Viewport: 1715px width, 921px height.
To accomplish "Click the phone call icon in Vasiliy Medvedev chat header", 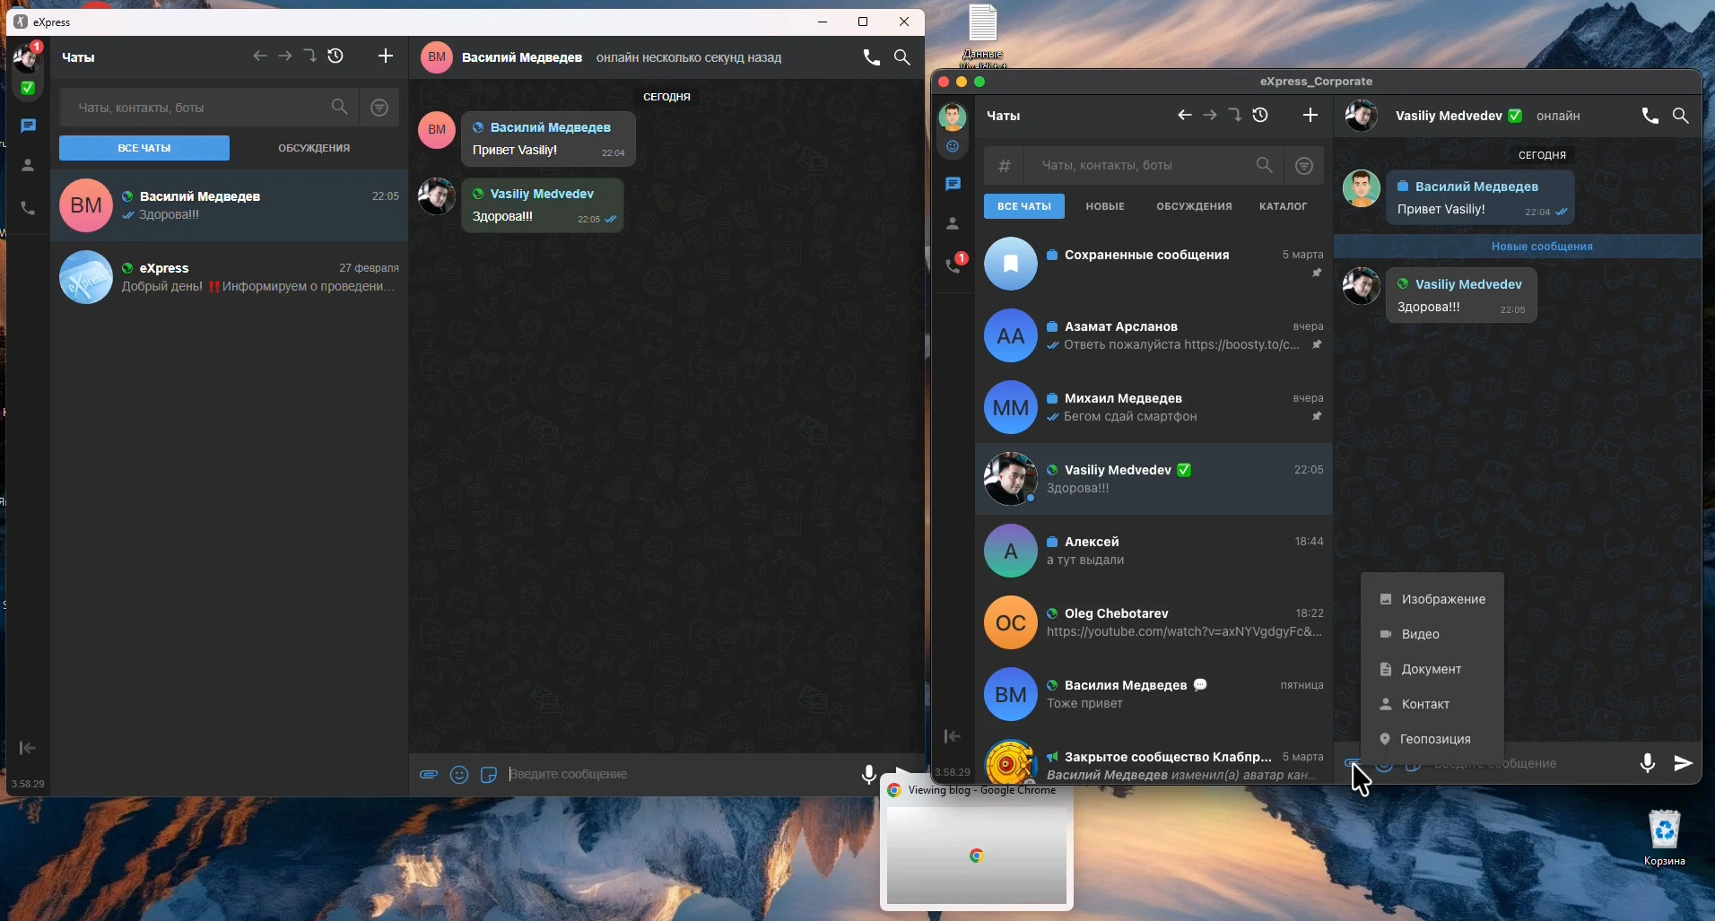I will [1650, 116].
